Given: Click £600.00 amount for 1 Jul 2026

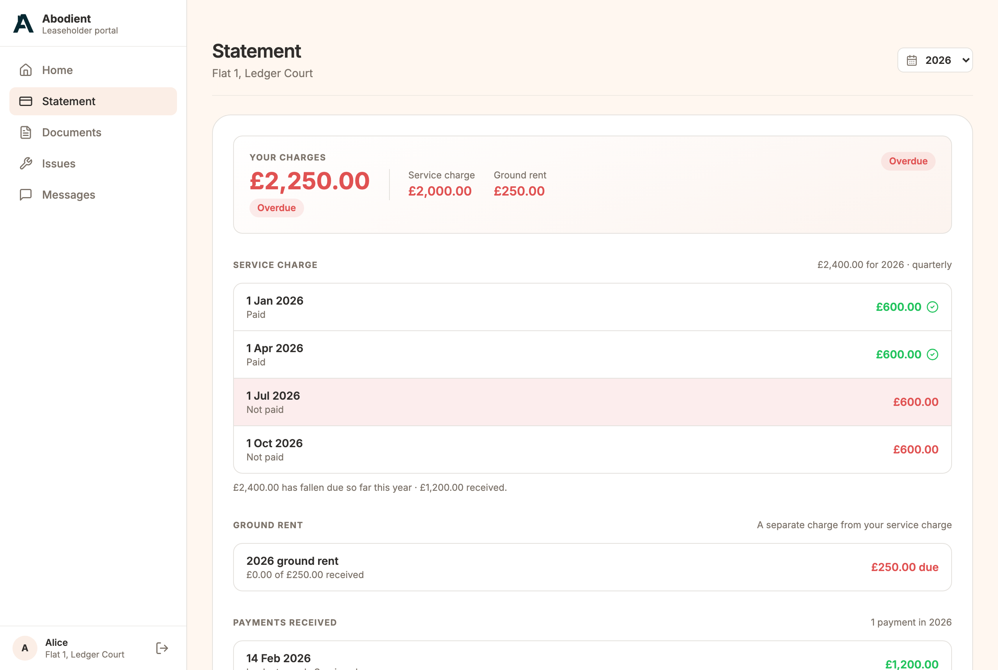Looking at the screenshot, I should [x=915, y=402].
